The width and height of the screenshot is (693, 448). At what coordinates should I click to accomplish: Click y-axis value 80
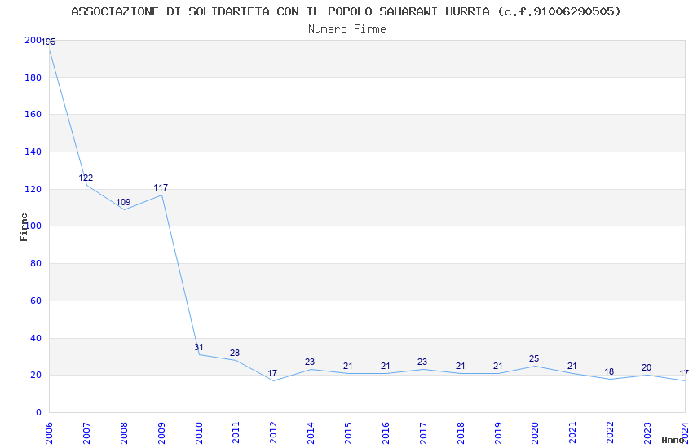click(x=36, y=263)
